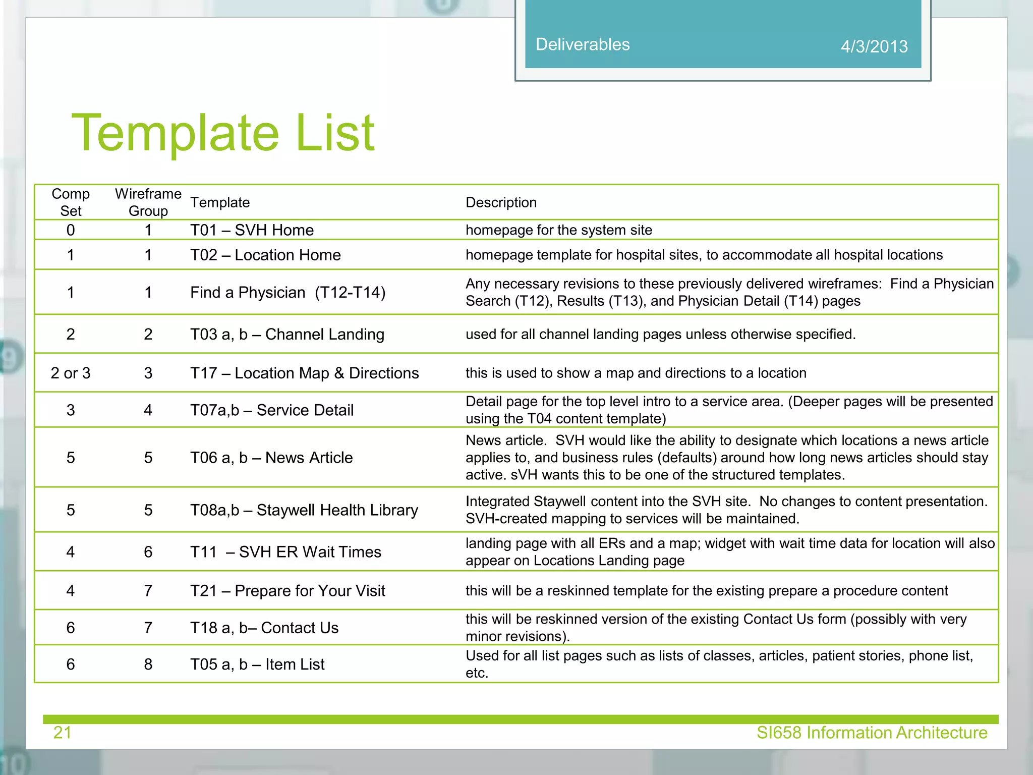The height and width of the screenshot is (775, 1033).
Task: Click 'Detail page for the top level intro' description
Action: pos(729,410)
